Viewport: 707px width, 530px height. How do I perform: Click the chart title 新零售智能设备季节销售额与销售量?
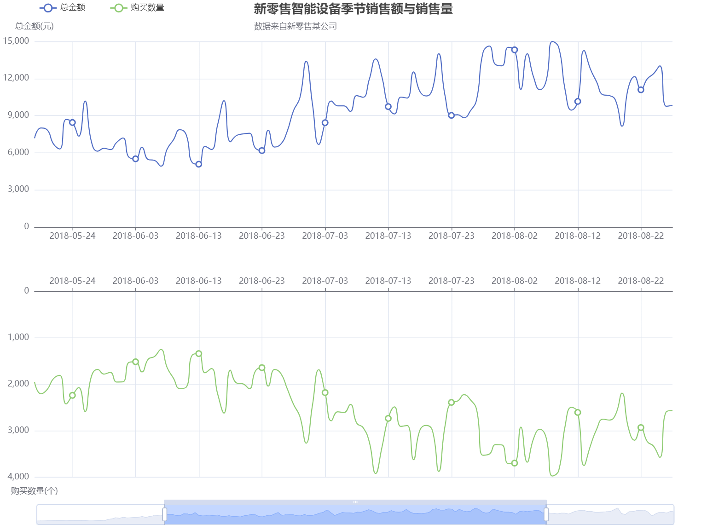point(353,9)
